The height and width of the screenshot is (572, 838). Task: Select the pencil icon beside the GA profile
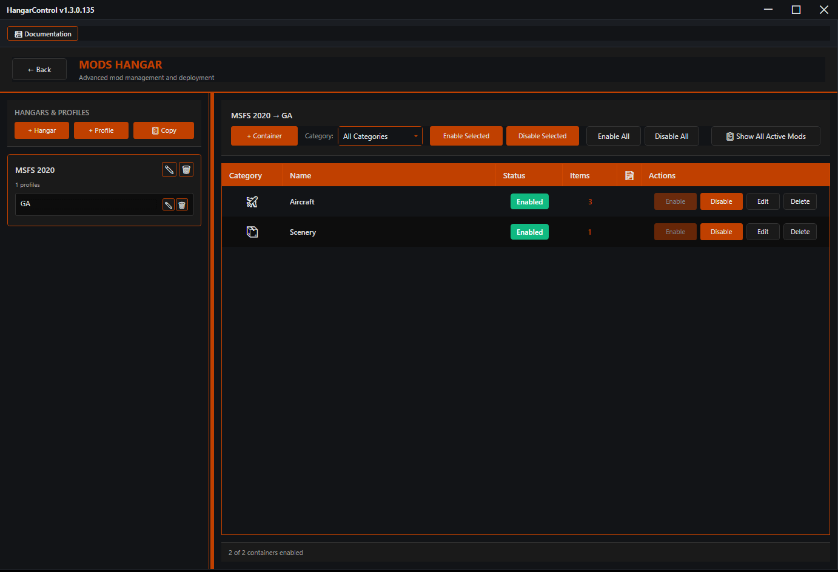(x=168, y=204)
